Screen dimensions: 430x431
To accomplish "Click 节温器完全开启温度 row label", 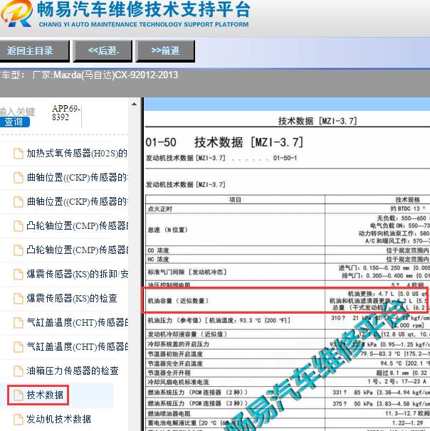I will (175, 363).
